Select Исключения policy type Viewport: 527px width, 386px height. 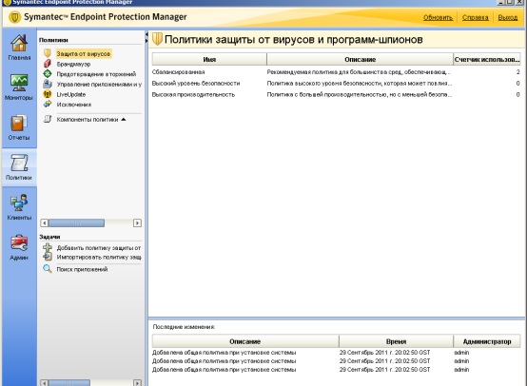[74, 105]
